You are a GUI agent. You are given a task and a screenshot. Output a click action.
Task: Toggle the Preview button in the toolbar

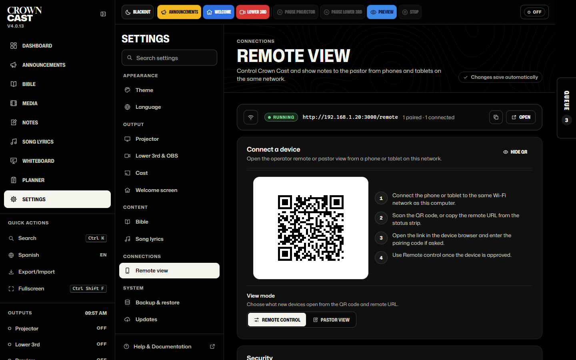coord(382,12)
